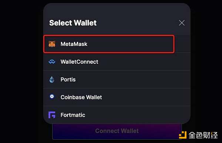Viewport: 222px width, 143px height.
Task: Click the Fortmatic text label
Action: [x=73, y=115]
